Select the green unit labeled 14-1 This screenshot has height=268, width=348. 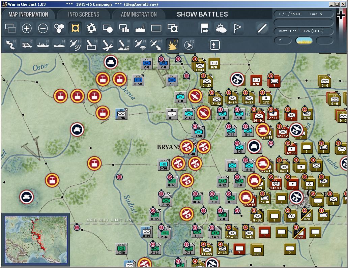point(215,234)
